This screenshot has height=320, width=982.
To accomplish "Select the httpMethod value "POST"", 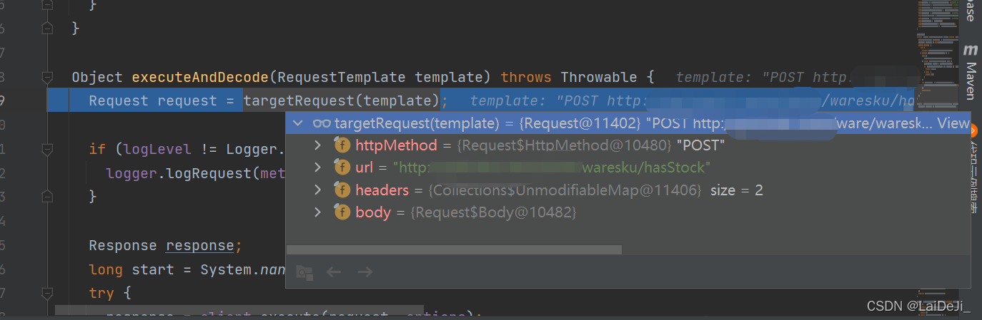I will tap(700, 145).
